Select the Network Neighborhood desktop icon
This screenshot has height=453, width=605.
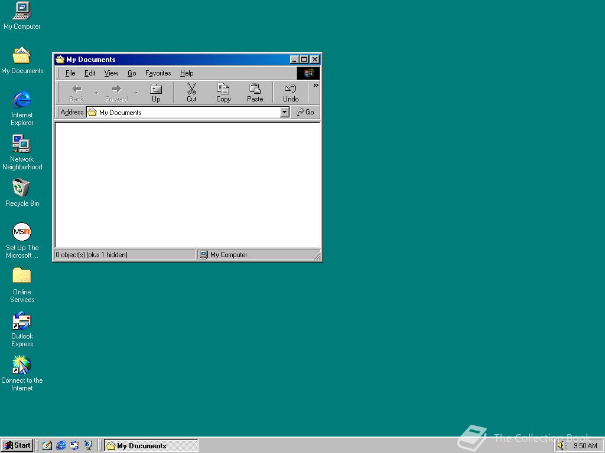pos(22,153)
